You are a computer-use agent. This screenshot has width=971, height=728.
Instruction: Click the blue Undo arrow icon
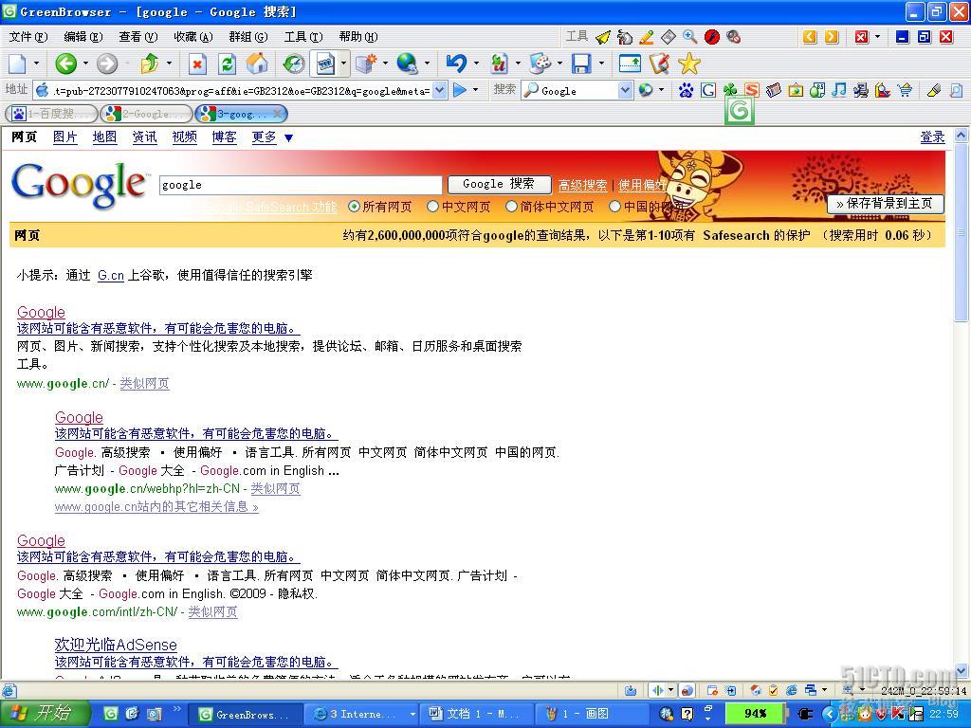tap(457, 64)
